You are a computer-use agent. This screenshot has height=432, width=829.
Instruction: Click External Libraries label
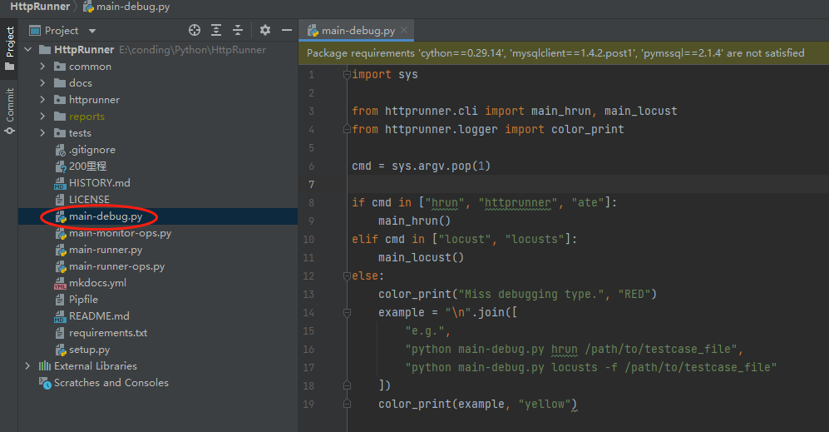[95, 365]
